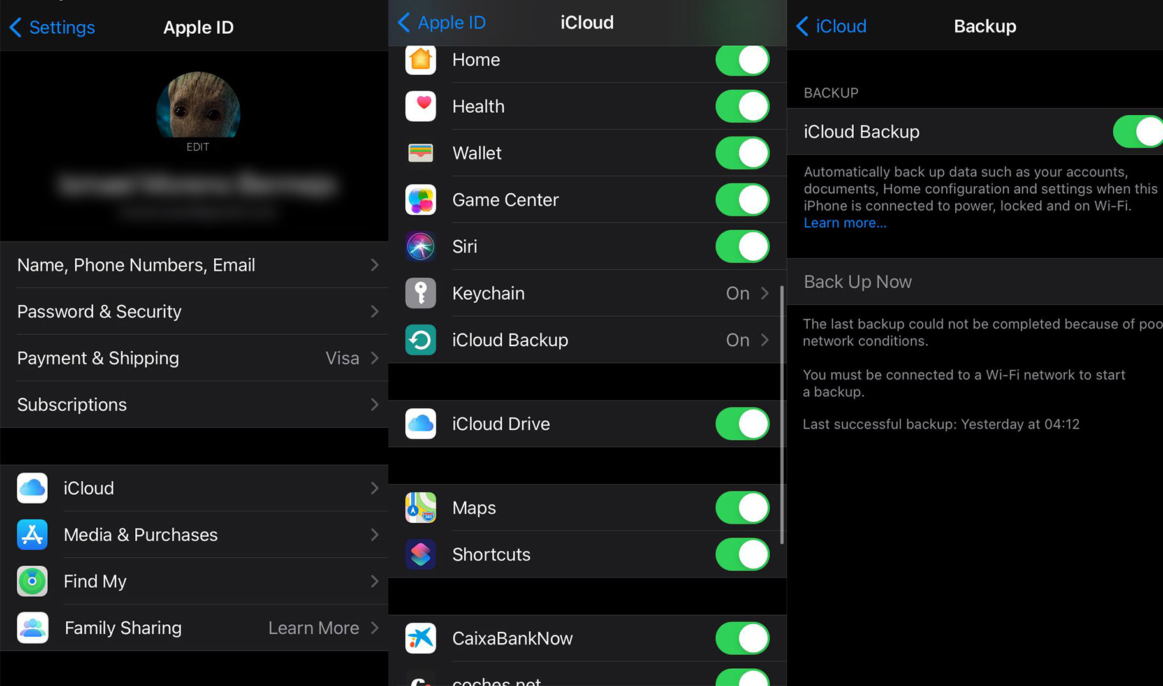Tap the Family Sharing people icon
Image resolution: width=1163 pixels, height=686 pixels.
tap(33, 628)
